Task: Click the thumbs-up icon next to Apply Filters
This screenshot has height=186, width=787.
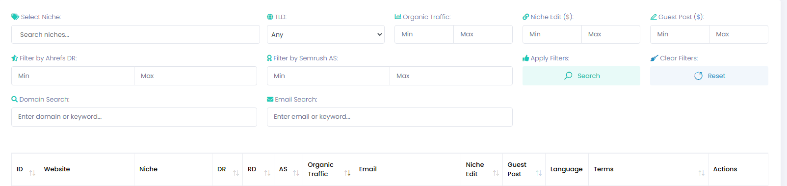Action: tap(526, 58)
